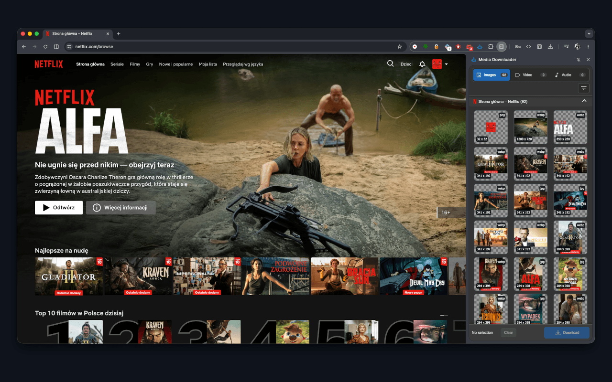Reload the Netflix page
Screen dimensions: 612x382
45,46
